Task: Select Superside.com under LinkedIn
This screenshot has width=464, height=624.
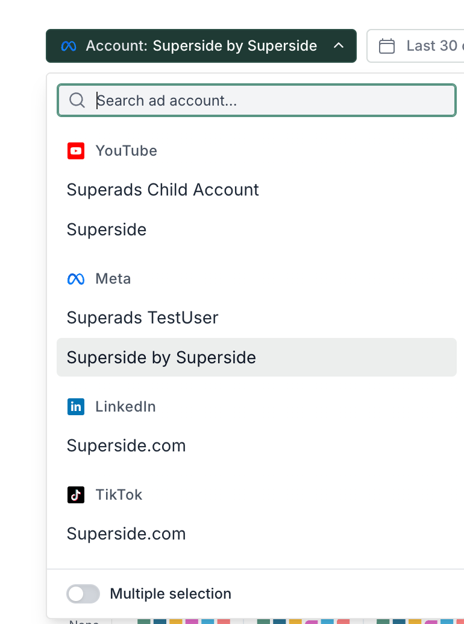Action: (126, 445)
